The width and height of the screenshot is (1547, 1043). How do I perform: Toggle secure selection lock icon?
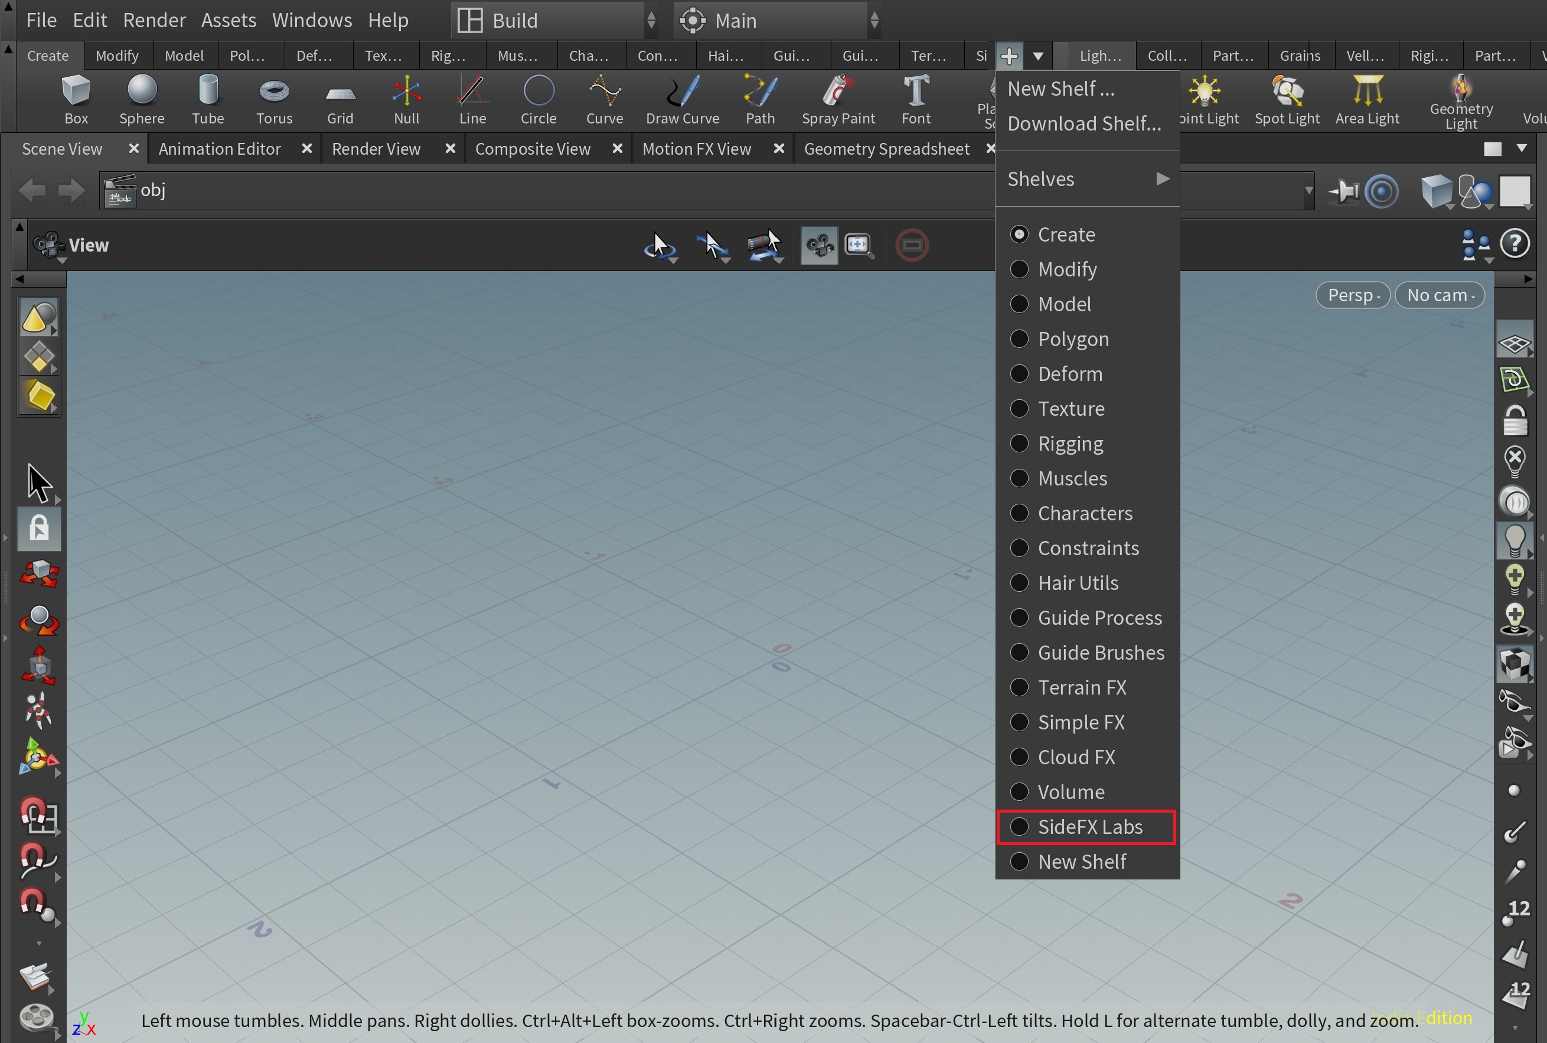38,530
